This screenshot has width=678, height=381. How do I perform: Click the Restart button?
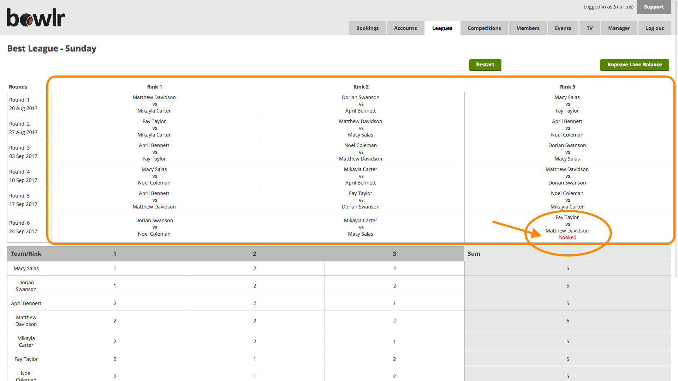pos(485,65)
